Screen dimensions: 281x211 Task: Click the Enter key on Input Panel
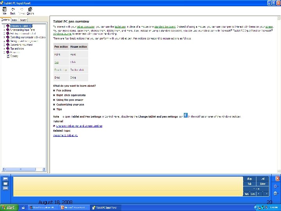tap(263, 184)
